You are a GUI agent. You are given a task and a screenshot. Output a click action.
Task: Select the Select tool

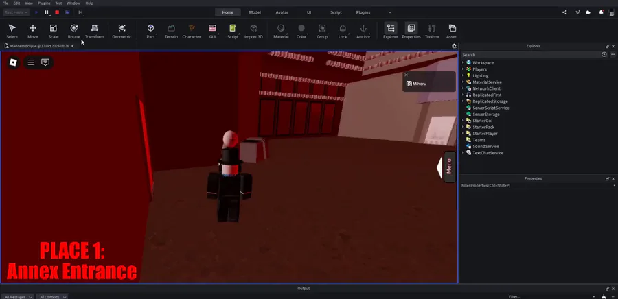pos(12,31)
